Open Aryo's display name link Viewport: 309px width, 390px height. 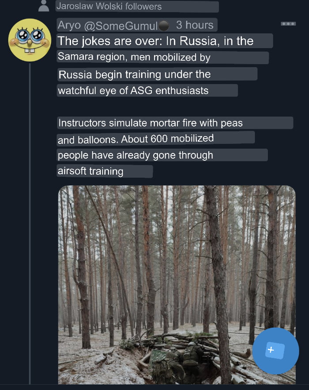point(69,25)
